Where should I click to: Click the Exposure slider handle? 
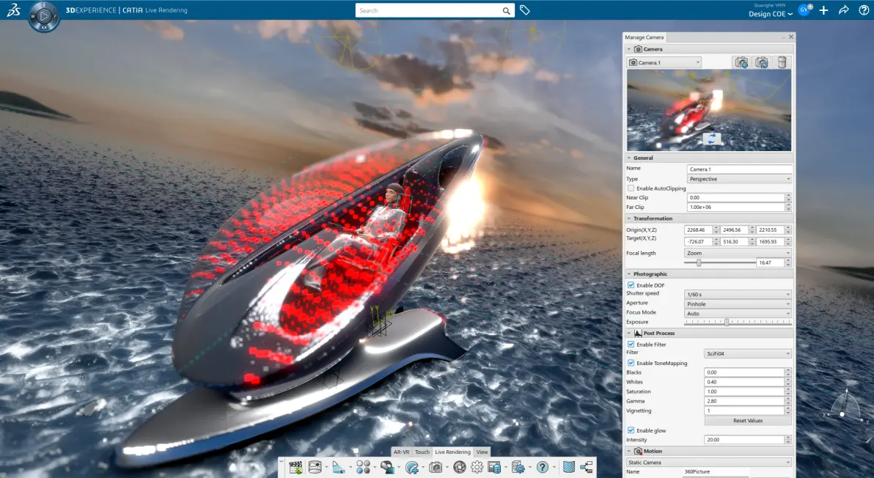(727, 322)
